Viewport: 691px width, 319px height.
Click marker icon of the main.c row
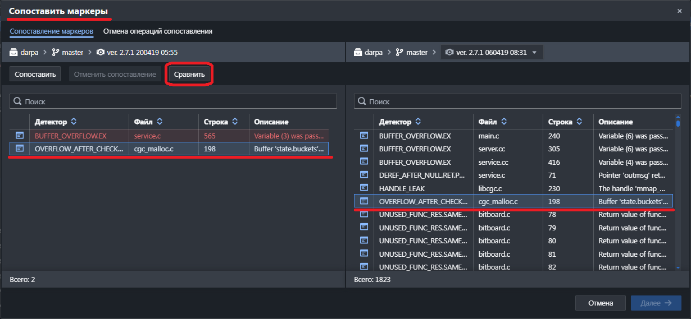tap(364, 135)
